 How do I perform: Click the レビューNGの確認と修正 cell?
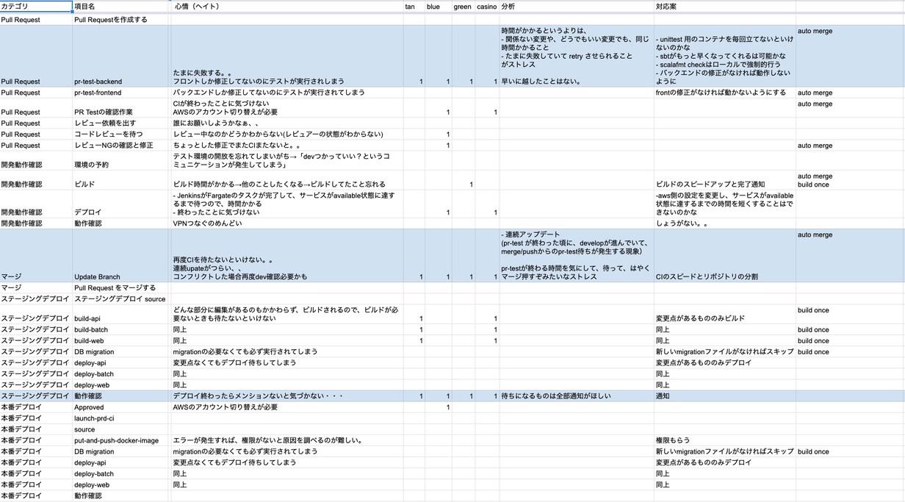[x=122, y=146]
